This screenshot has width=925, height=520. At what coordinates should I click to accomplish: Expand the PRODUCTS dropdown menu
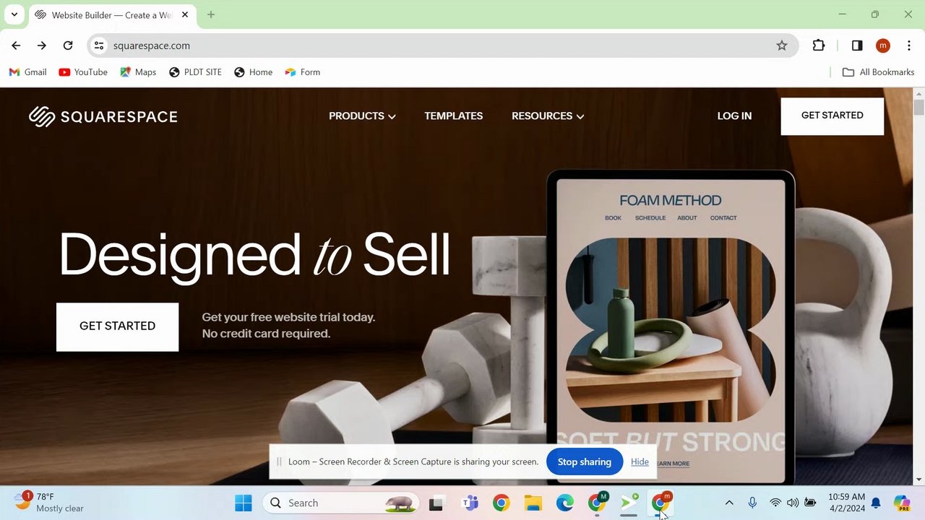pyautogui.click(x=362, y=116)
